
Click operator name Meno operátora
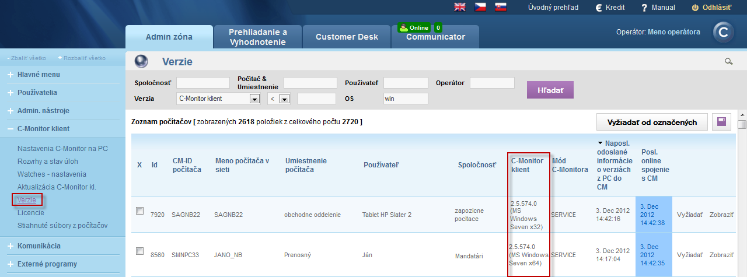pos(673,32)
